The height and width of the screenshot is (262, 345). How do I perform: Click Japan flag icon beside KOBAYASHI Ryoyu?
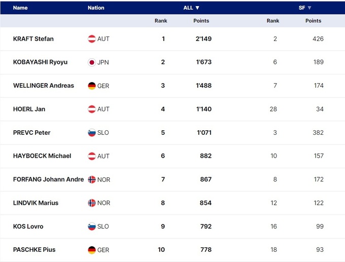(x=92, y=62)
